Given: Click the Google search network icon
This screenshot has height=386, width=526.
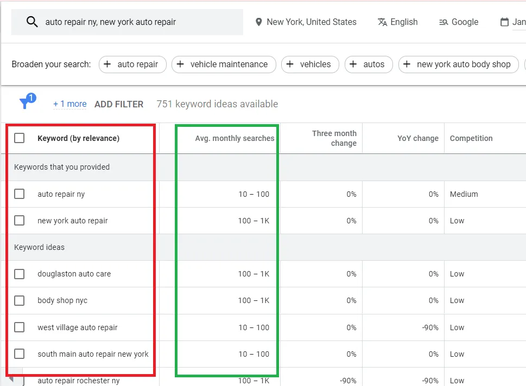Looking at the screenshot, I should tap(443, 22).
